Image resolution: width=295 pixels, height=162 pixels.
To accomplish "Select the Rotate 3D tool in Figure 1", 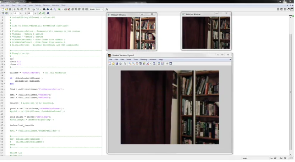I will pyautogui.click(x=141, y=63).
